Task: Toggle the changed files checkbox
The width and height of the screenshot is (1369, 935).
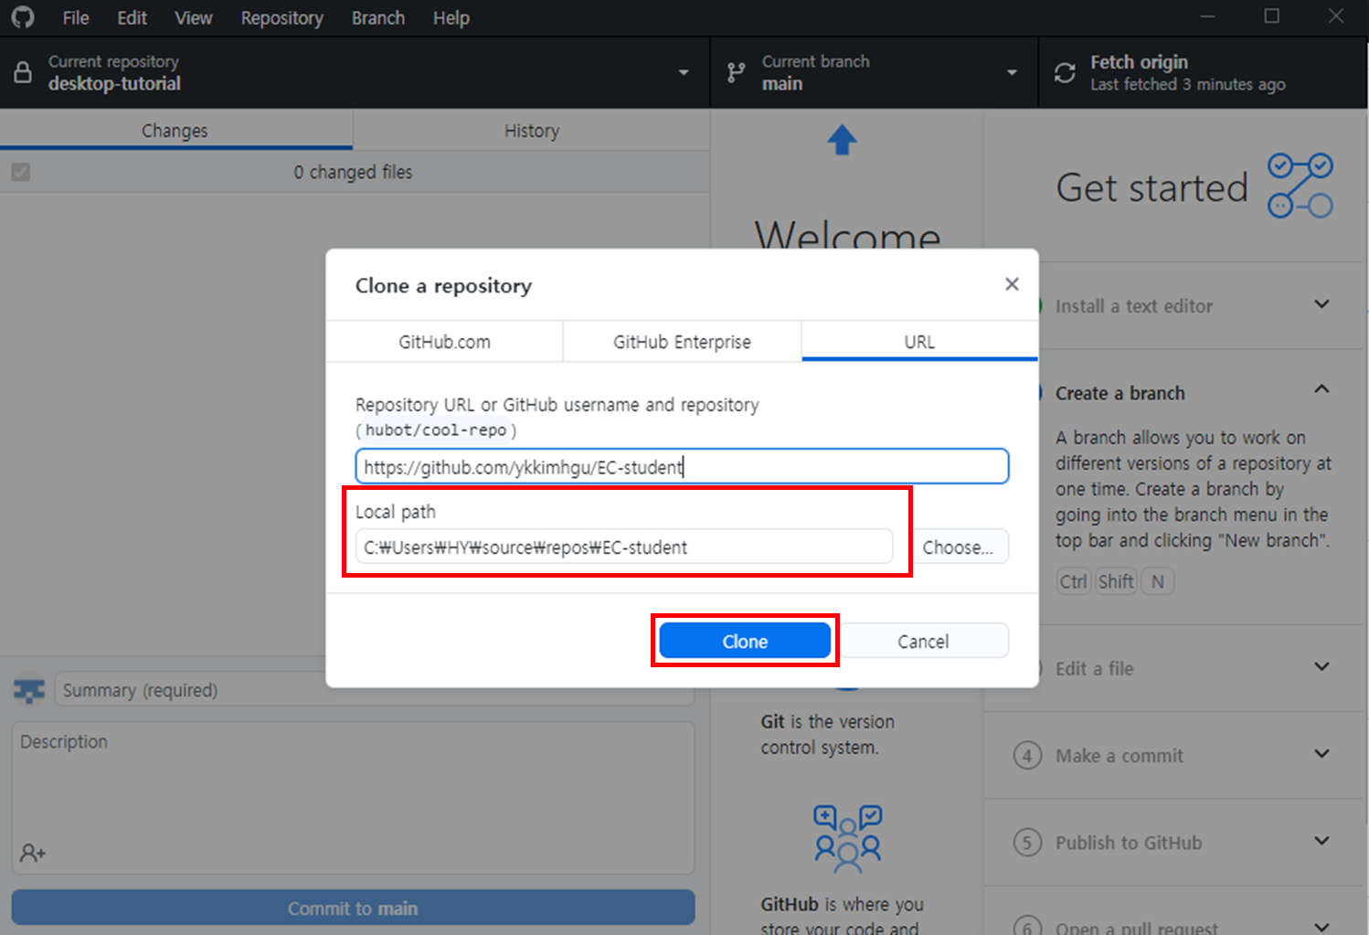Action: click(21, 172)
